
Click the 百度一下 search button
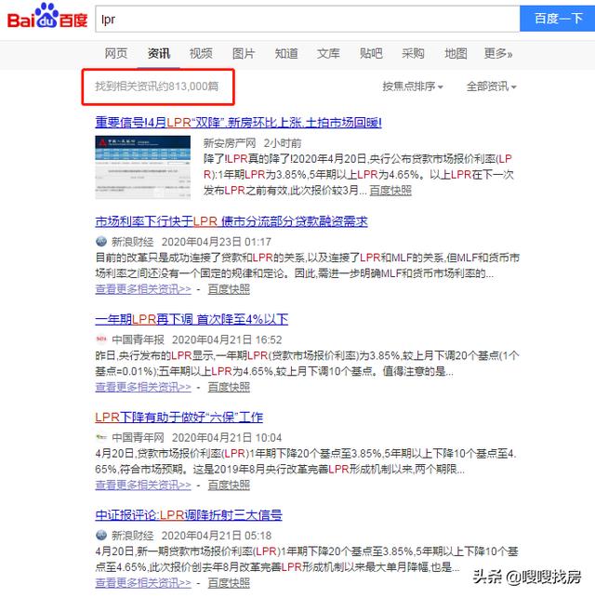tap(557, 19)
